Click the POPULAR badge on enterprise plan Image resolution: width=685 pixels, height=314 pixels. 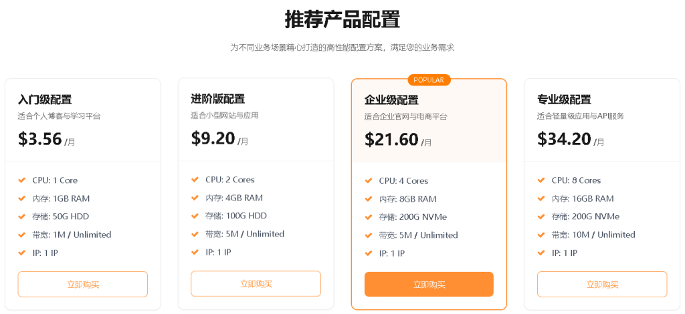(x=429, y=80)
